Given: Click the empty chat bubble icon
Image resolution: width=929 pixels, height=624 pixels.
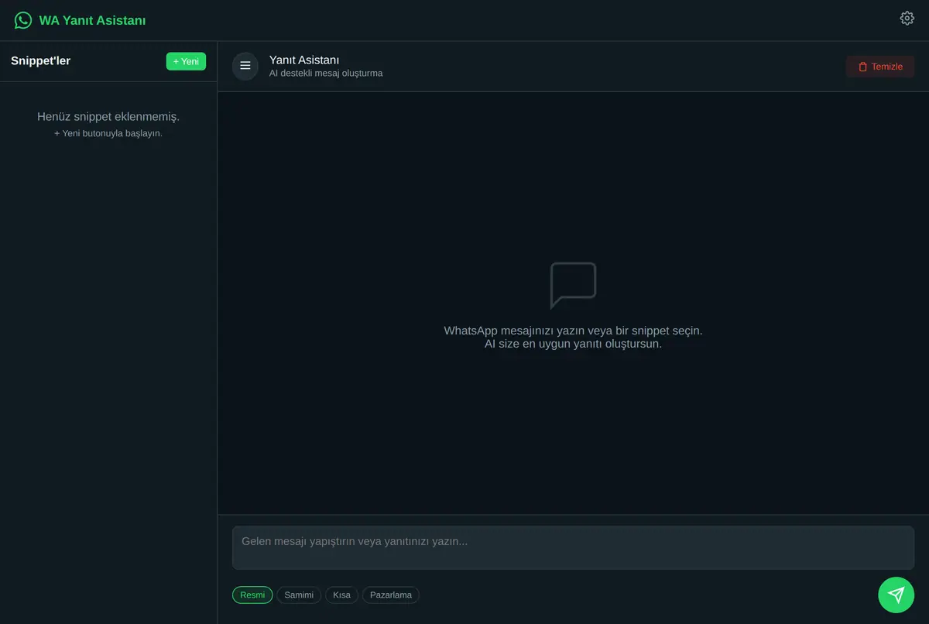Looking at the screenshot, I should coord(573,285).
